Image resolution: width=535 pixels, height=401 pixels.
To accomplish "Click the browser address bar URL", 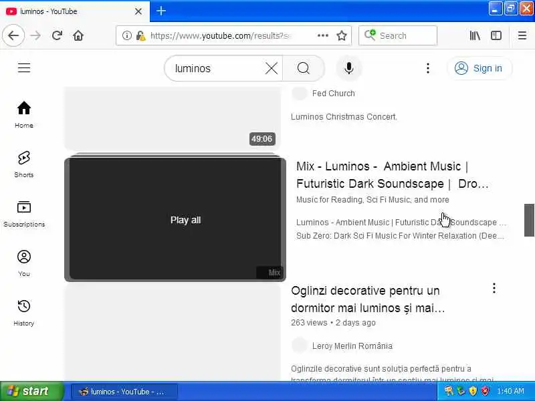I will (x=222, y=35).
